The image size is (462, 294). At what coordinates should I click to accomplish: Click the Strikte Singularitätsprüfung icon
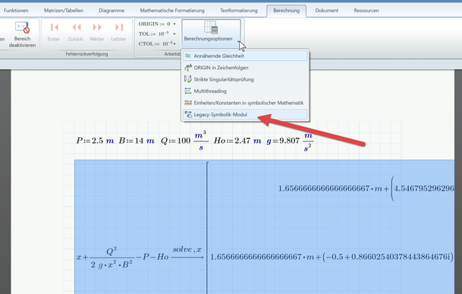pos(187,79)
